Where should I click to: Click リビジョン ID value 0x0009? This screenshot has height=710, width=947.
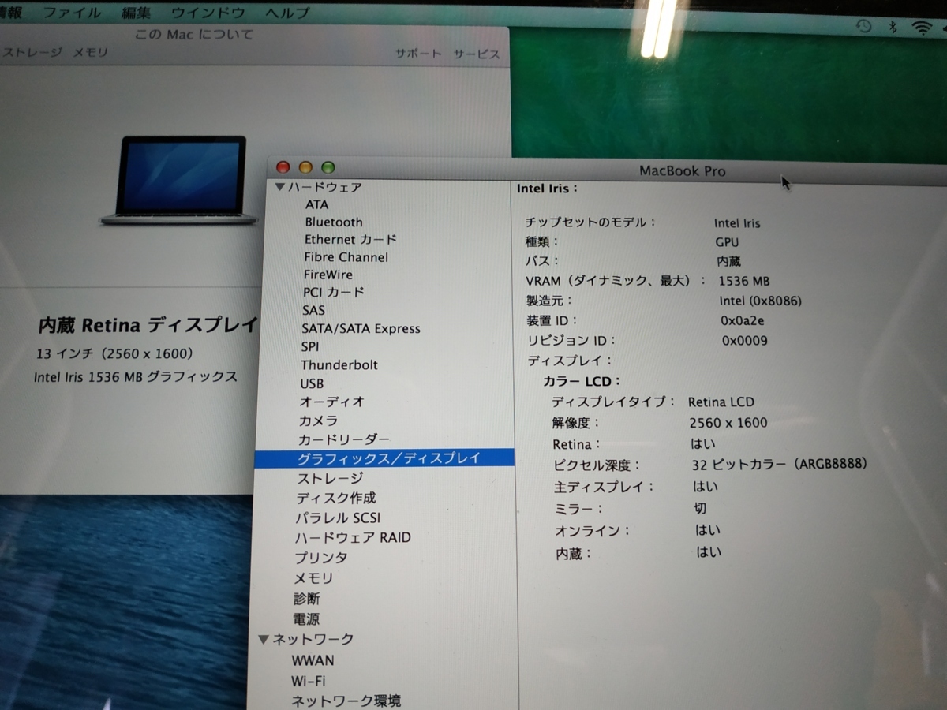744,342
